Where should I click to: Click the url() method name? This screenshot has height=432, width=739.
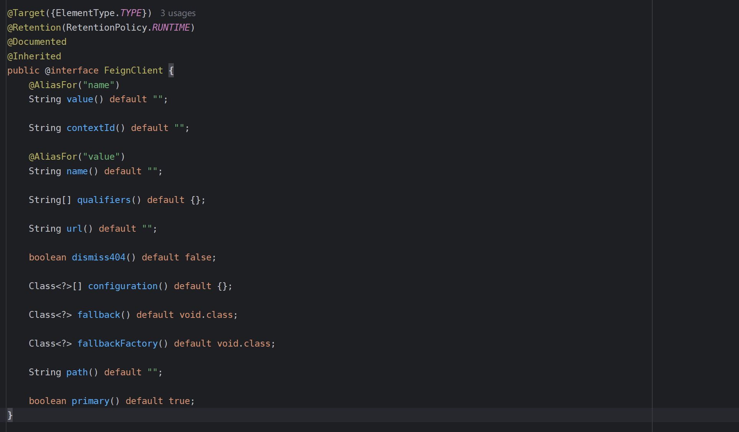74,229
